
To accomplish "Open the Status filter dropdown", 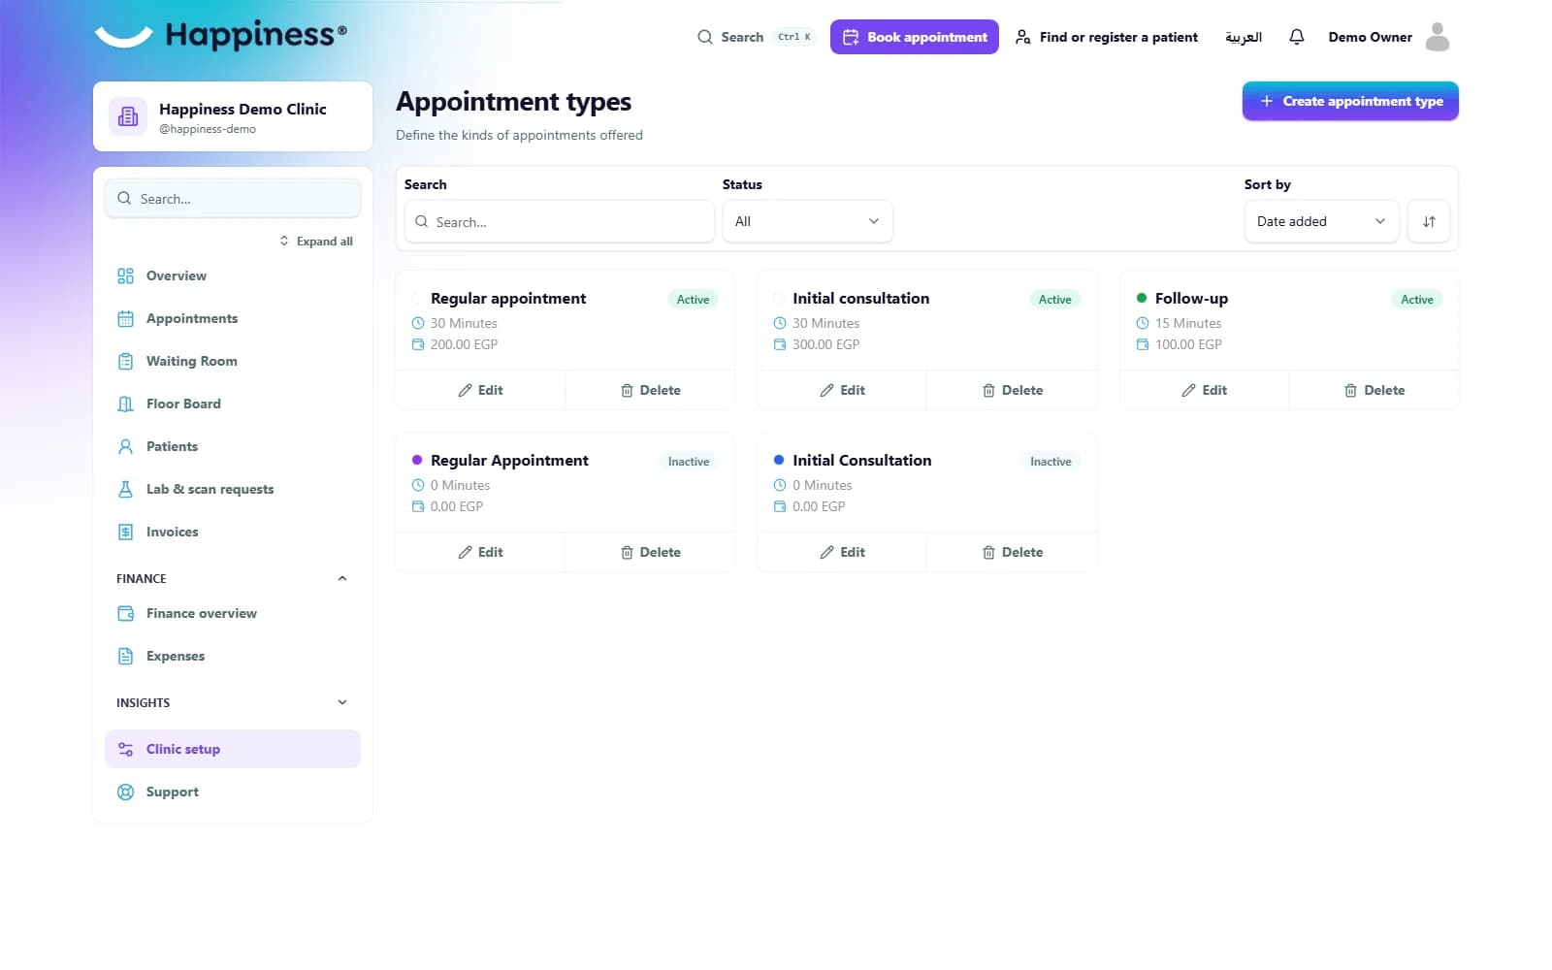I will tap(807, 221).
